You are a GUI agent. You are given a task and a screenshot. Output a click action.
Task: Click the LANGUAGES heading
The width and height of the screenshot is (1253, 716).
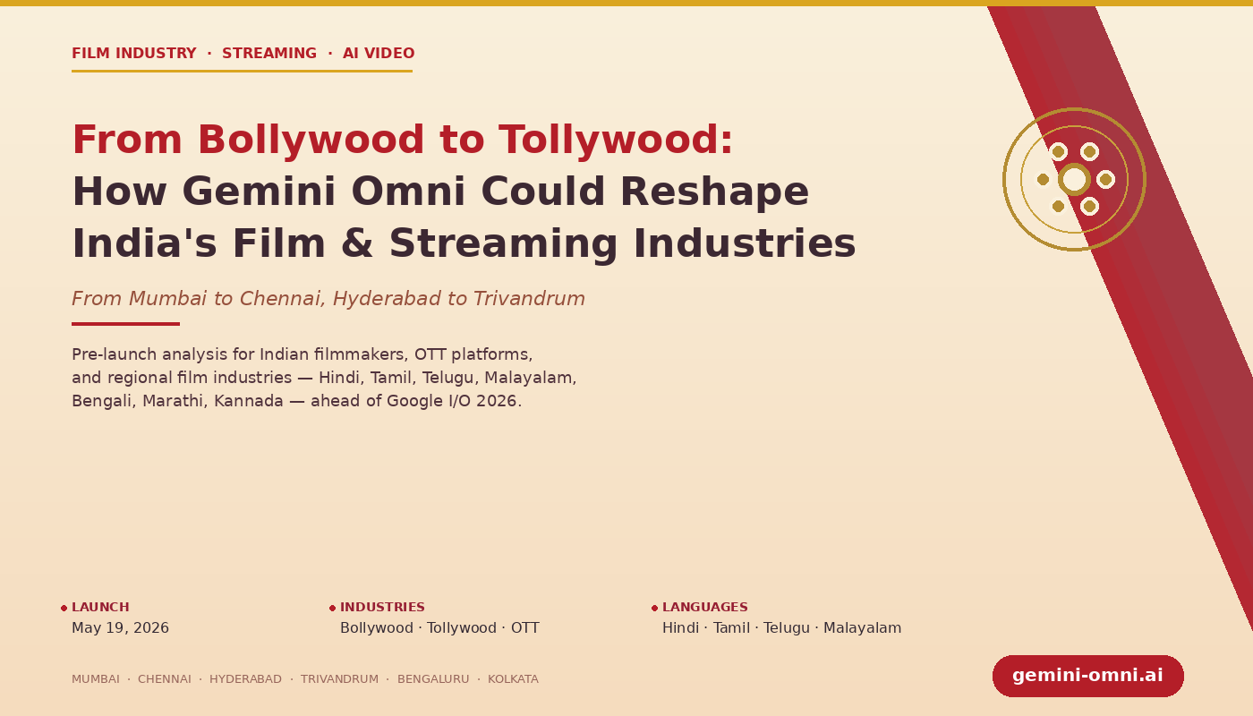(x=705, y=607)
